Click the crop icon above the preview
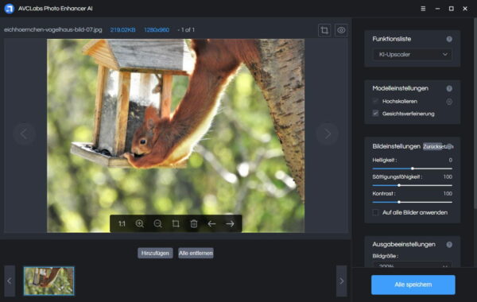 [x=324, y=30]
